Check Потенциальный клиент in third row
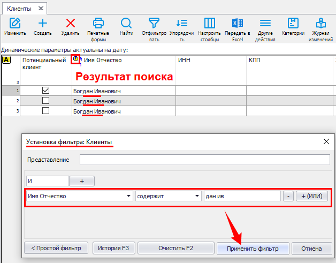The width and height of the screenshot is (336, 263). pyautogui.click(x=45, y=111)
